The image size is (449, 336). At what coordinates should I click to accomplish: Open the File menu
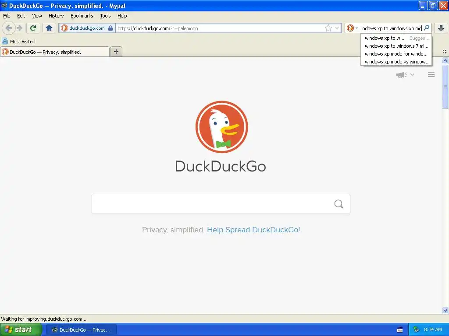click(x=7, y=16)
